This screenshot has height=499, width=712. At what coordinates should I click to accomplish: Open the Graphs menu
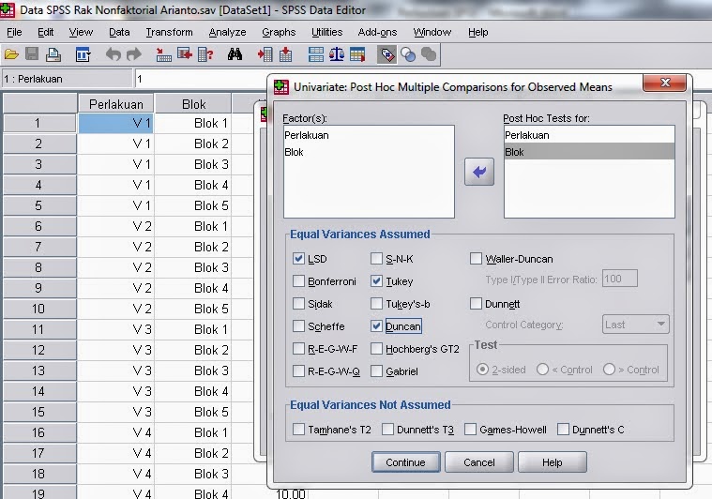(279, 32)
